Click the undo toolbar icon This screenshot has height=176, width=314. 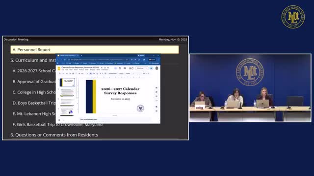pos(67,73)
